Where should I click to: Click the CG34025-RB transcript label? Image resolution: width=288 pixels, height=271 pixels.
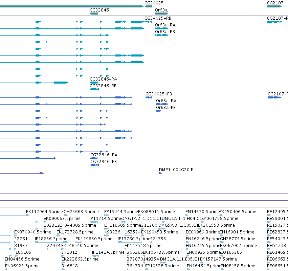tap(158, 18)
